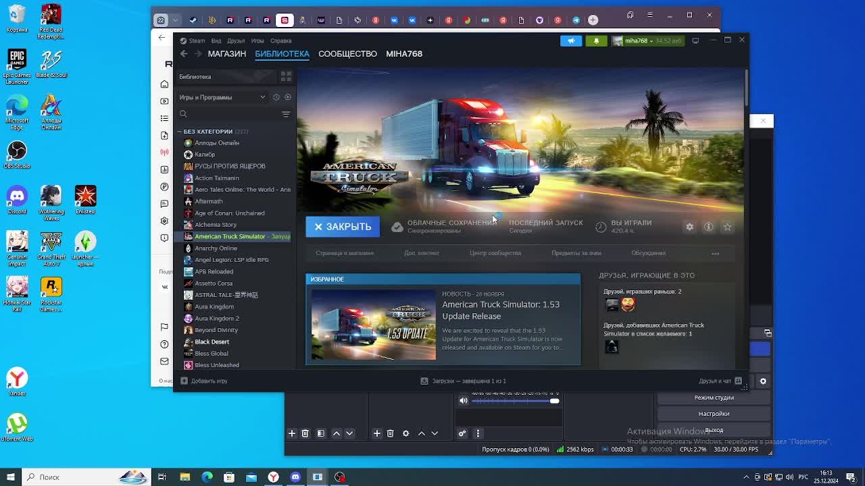865x486 pixels.
Task: Open the Страница в магазине link
Action: 345,253
